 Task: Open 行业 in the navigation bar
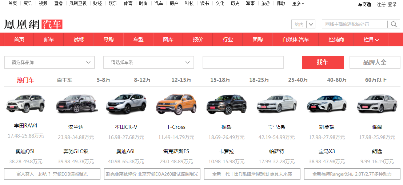click(228, 39)
